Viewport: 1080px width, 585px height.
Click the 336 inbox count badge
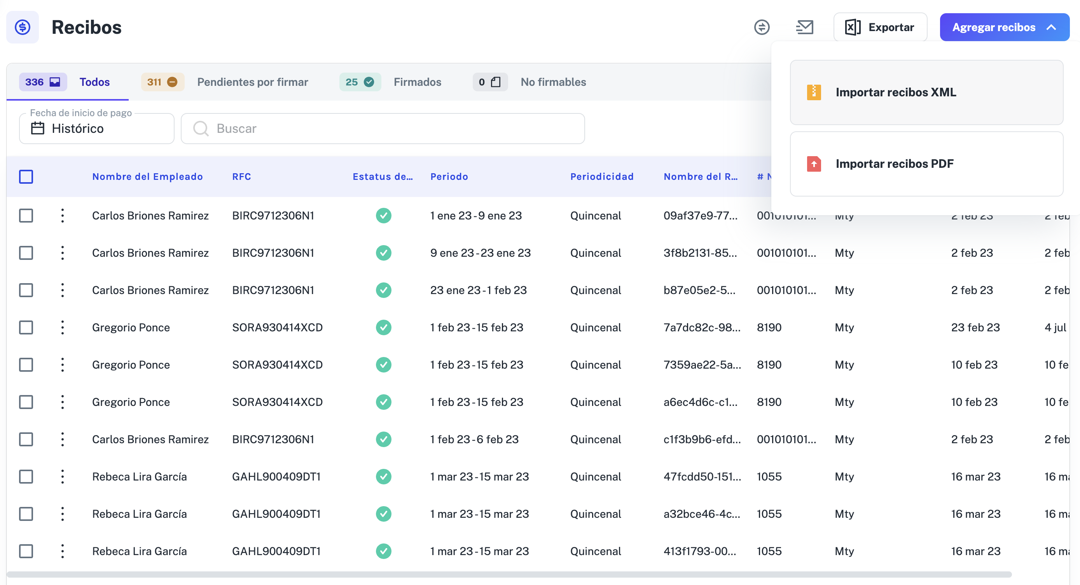pyautogui.click(x=43, y=82)
